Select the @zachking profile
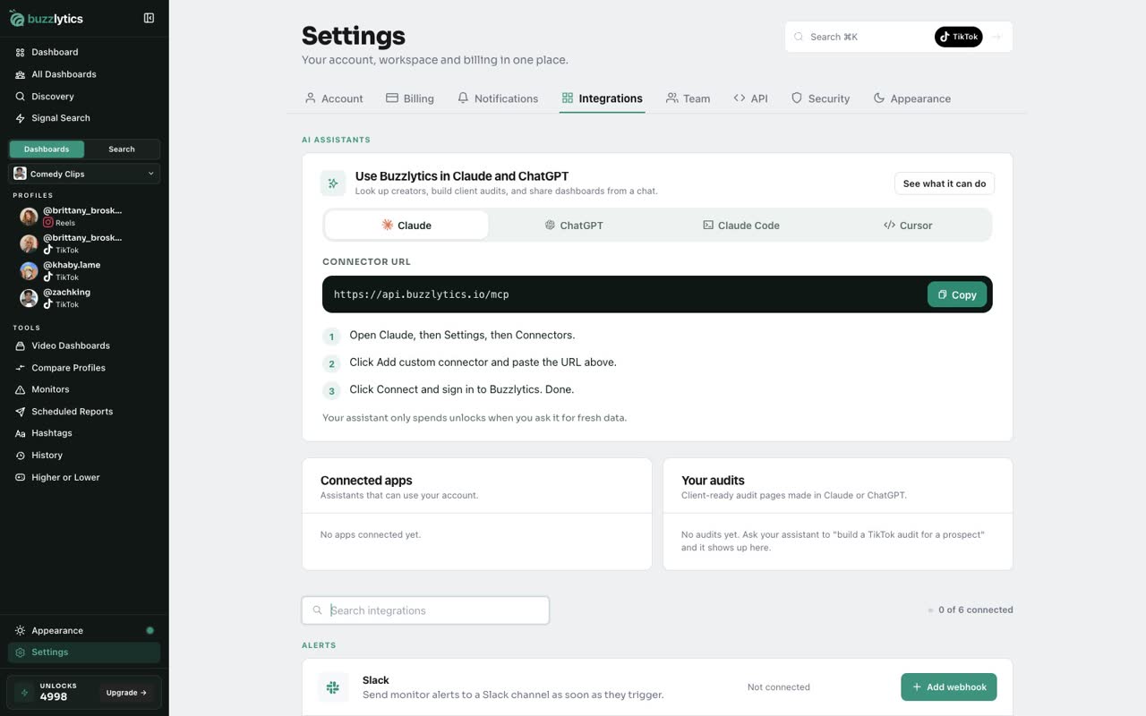 pos(84,297)
